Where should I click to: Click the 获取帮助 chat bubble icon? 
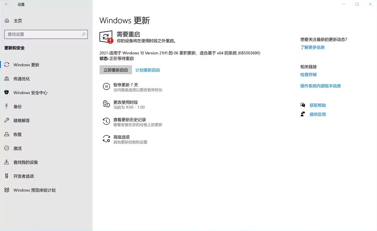pos(303,105)
